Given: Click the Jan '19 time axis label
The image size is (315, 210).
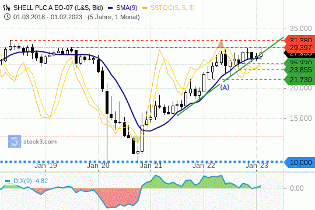Looking at the screenshot, I should point(45,166).
